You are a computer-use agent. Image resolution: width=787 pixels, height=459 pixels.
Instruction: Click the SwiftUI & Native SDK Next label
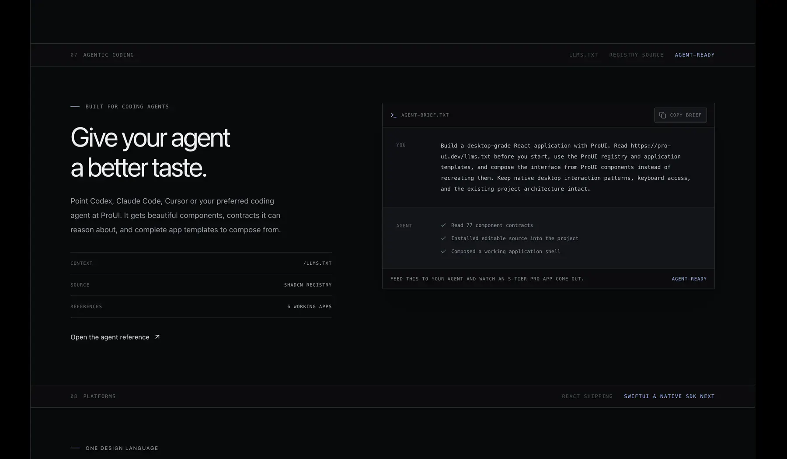pos(669,396)
